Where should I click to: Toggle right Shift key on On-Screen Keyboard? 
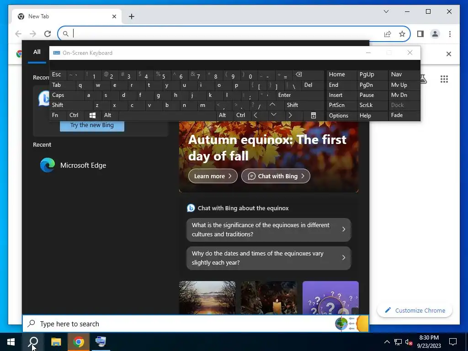[304, 105]
